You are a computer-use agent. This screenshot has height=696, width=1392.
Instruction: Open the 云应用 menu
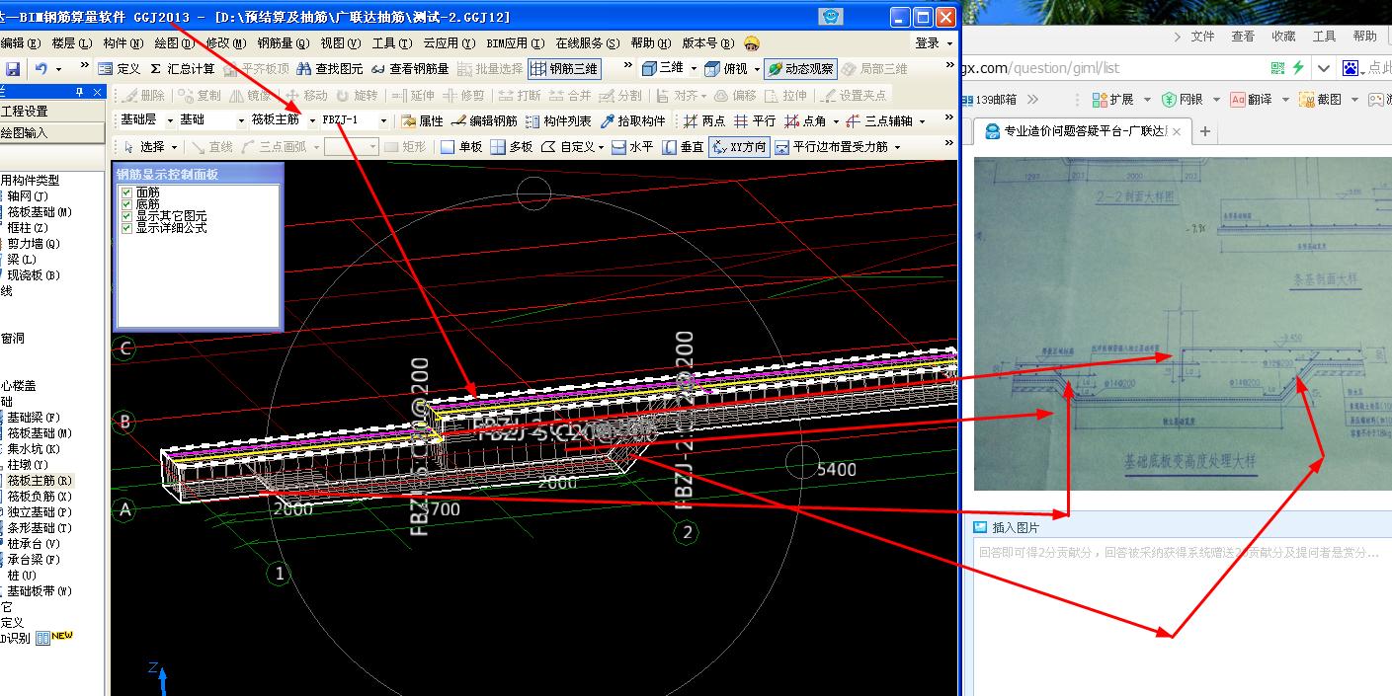[449, 43]
